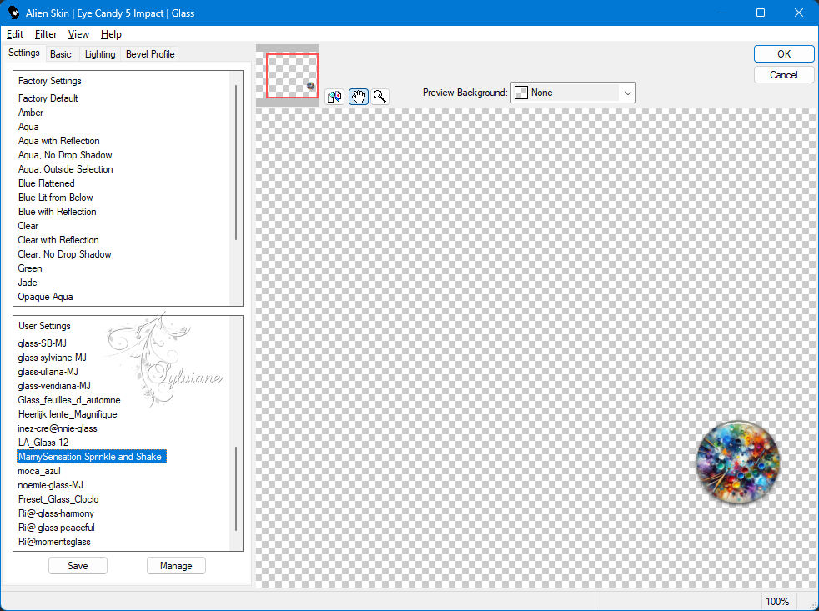This screenshot has width=819, height=611.
Task: Select the Ri@momentsglass user setting
Action: (54, 542)
